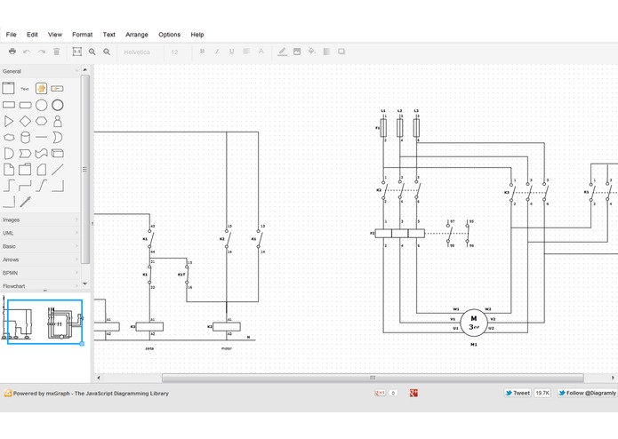Toggle Italic text formatting
Viewport: 618px width, 439px height.
(x=217, y=52)
